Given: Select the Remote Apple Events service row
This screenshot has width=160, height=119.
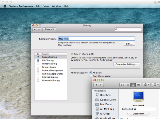Looking at the screenshot, I should tap(51, 74).
